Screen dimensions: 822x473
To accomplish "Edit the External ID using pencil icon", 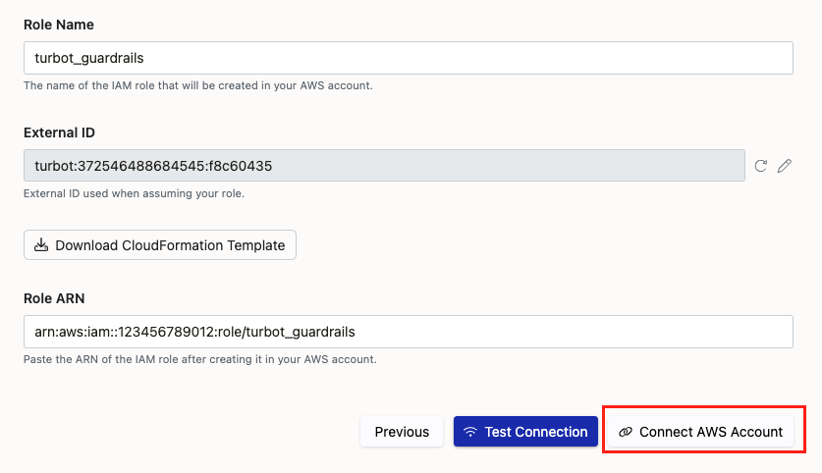I will [784, 166].
